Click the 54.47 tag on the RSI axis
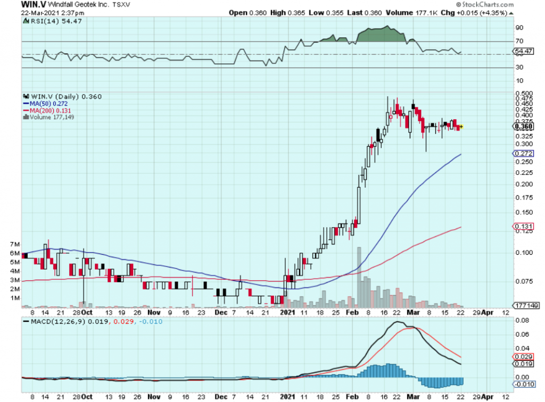545x402 pixels. click(524, 52)
